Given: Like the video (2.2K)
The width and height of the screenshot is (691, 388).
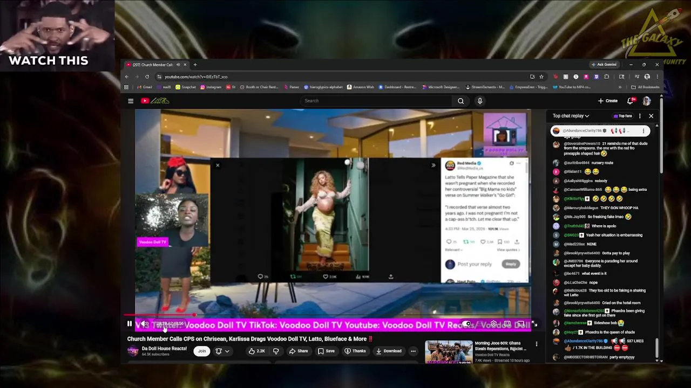Looking at the screenshot, I should coord(257,351).
